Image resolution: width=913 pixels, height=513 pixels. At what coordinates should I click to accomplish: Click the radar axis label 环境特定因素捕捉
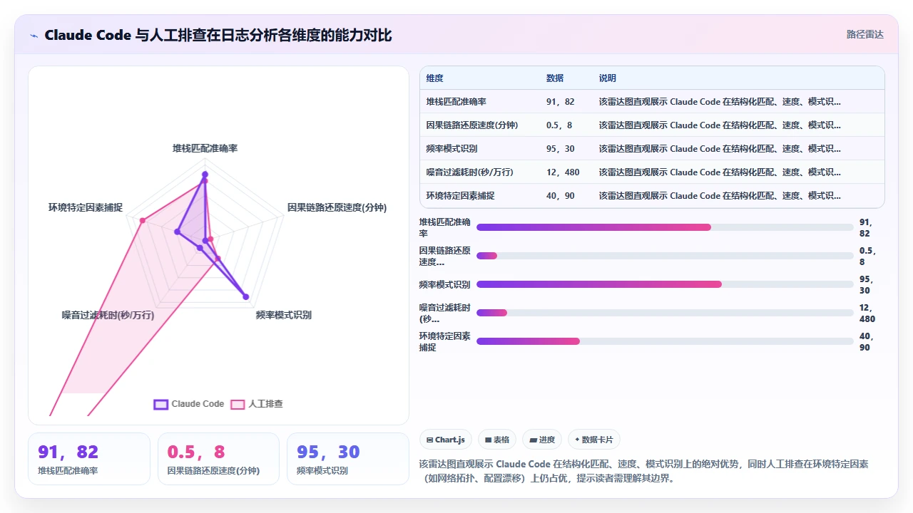86,207
